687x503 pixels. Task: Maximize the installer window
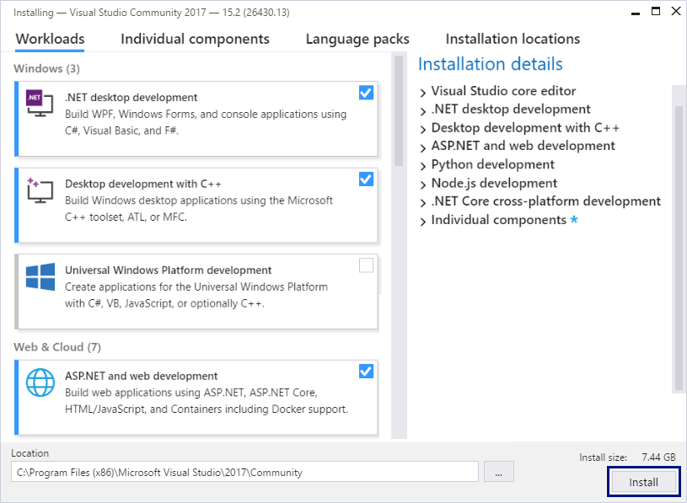pyautogui.click(x=656, y=12)
